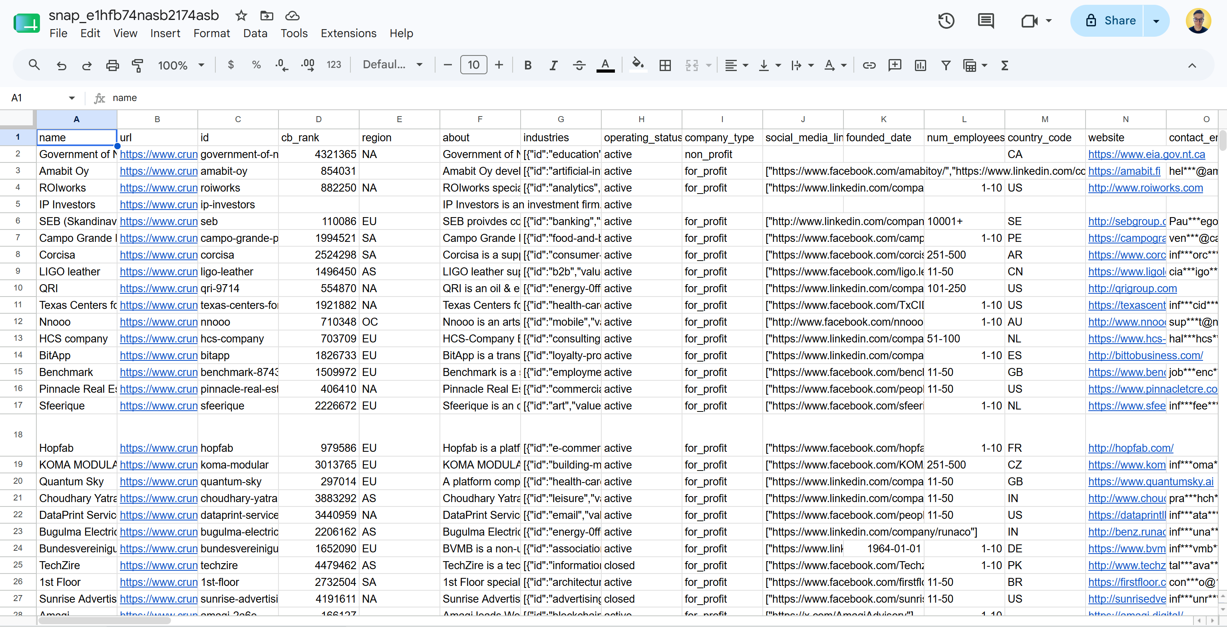Open Share options arrow
The height and width of the screenshot is (627, 1227).
pos(1156,21)
